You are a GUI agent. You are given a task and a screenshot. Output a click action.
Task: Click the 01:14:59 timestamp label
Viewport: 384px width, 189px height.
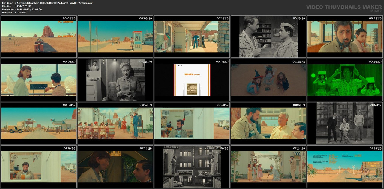coord(375,105)
